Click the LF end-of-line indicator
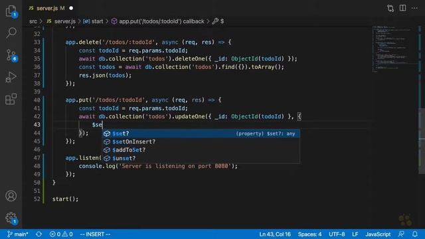The image size is (425, 239). (x=355, y=234)
